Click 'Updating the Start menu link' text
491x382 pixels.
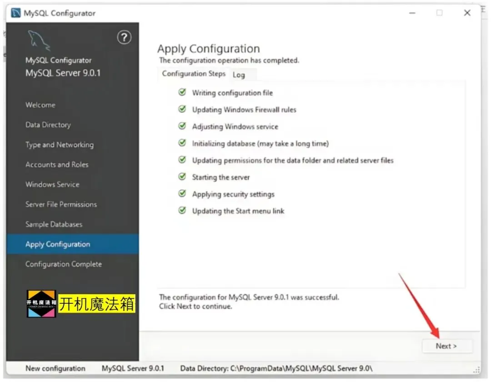point(238,211)
